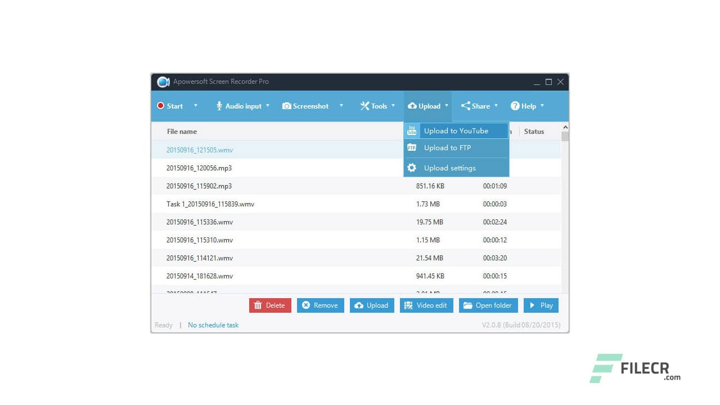
Task: Click the Share icon
Action: click(x=465, y=106)
